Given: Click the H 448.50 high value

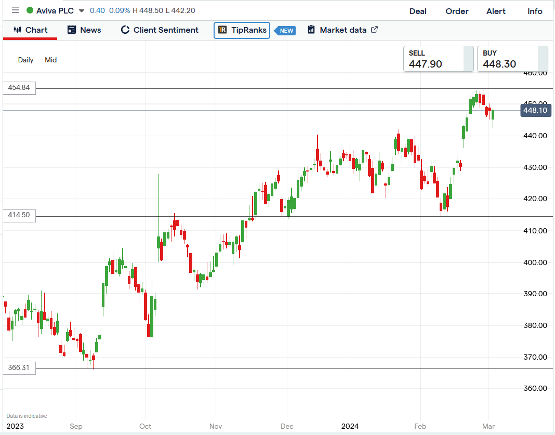Looking at the screenshot, I should 148,10.
